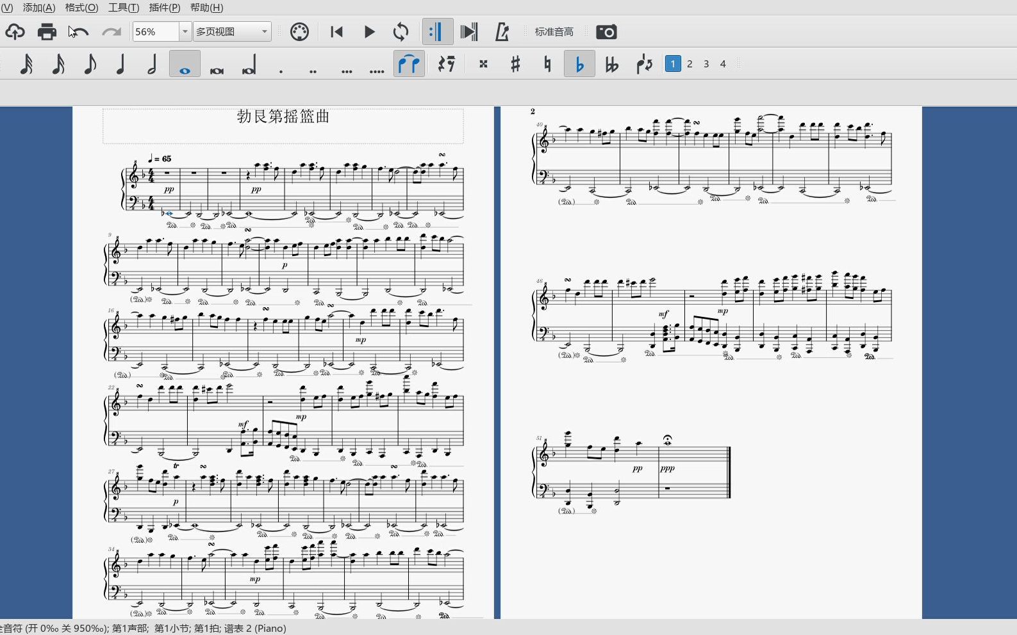The image size is (1017, 635).
Task: Toggle the tie icon
Action: (409, 64)
